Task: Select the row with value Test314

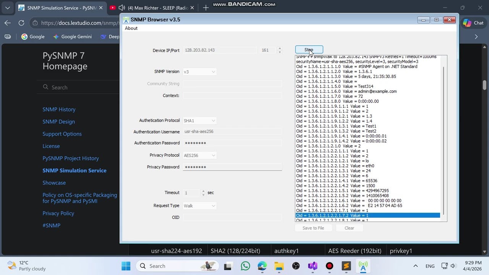Action: pos(368,86)
